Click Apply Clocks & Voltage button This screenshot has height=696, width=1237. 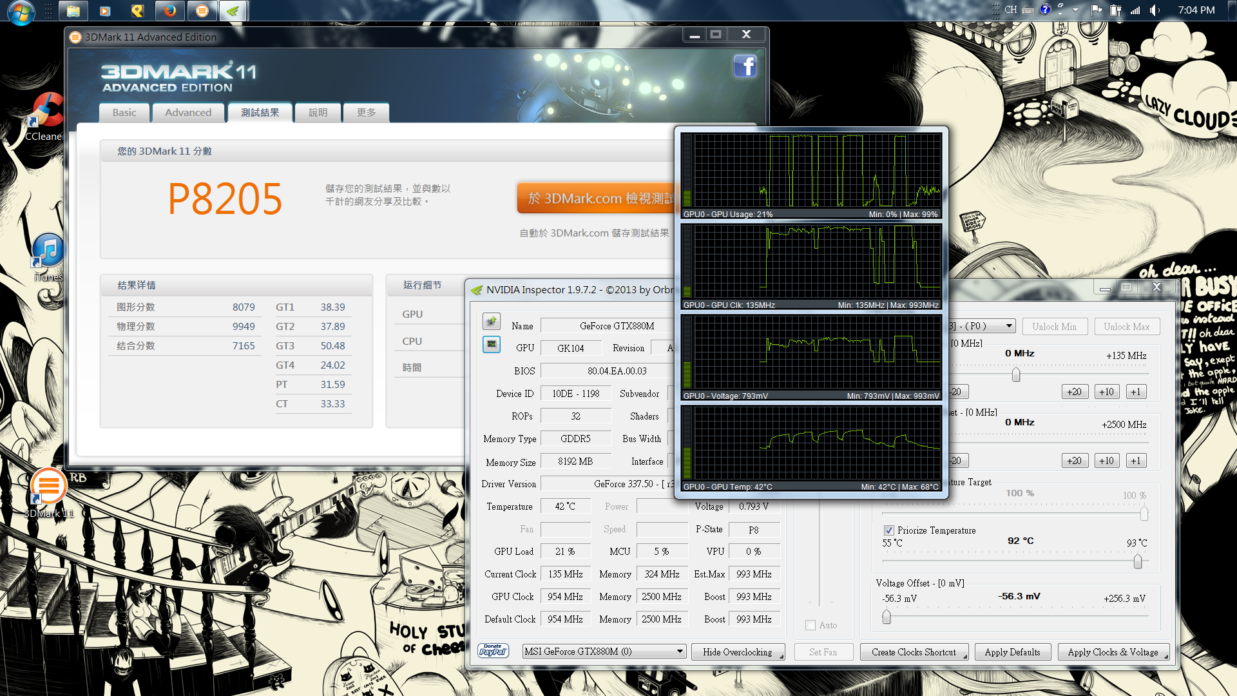point(1113,652)
